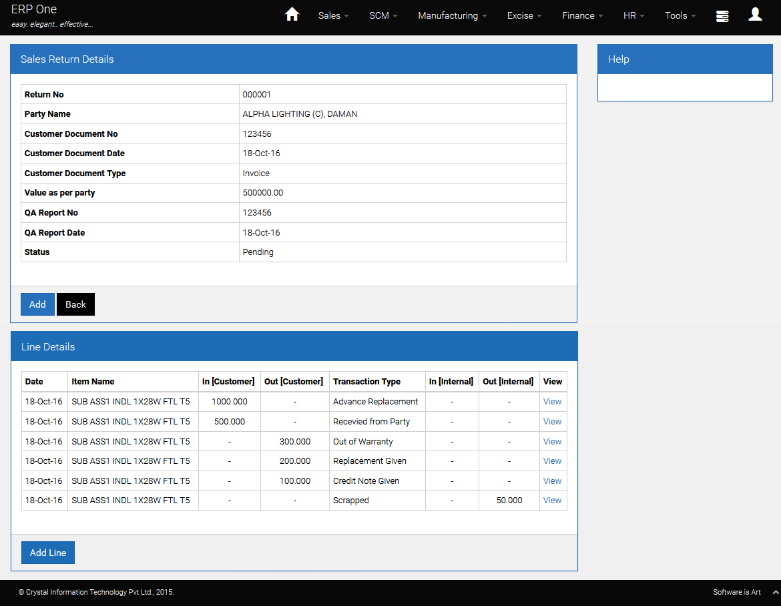This screenshot has width=781, height=606.
Task: Click the In [Customer] quantity 500.000
Action: (230, 421)
